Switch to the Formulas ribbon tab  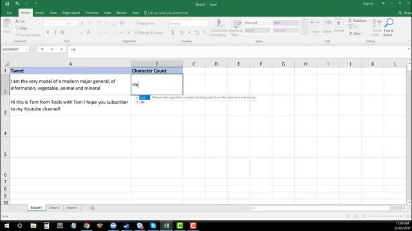click(x=92, y=13)
